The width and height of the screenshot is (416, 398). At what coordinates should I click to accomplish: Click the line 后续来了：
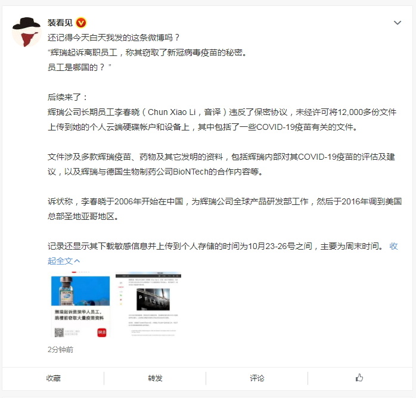(67, 97)
